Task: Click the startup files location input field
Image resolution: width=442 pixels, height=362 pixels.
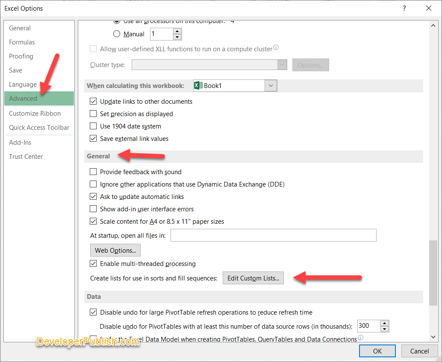Action: [274, 235]
